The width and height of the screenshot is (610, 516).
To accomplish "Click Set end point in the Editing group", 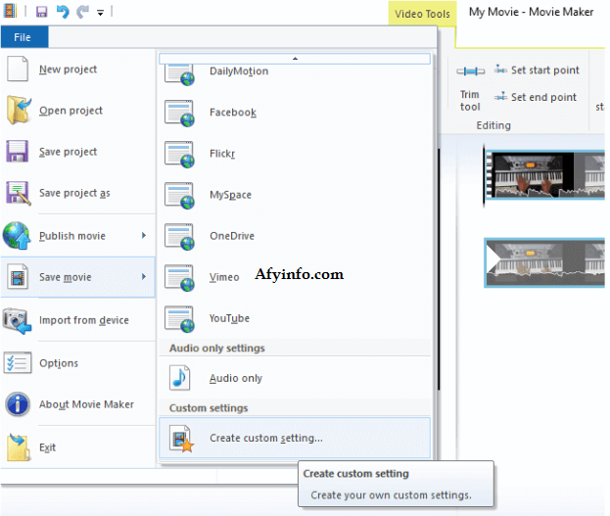I will [536, 97].
